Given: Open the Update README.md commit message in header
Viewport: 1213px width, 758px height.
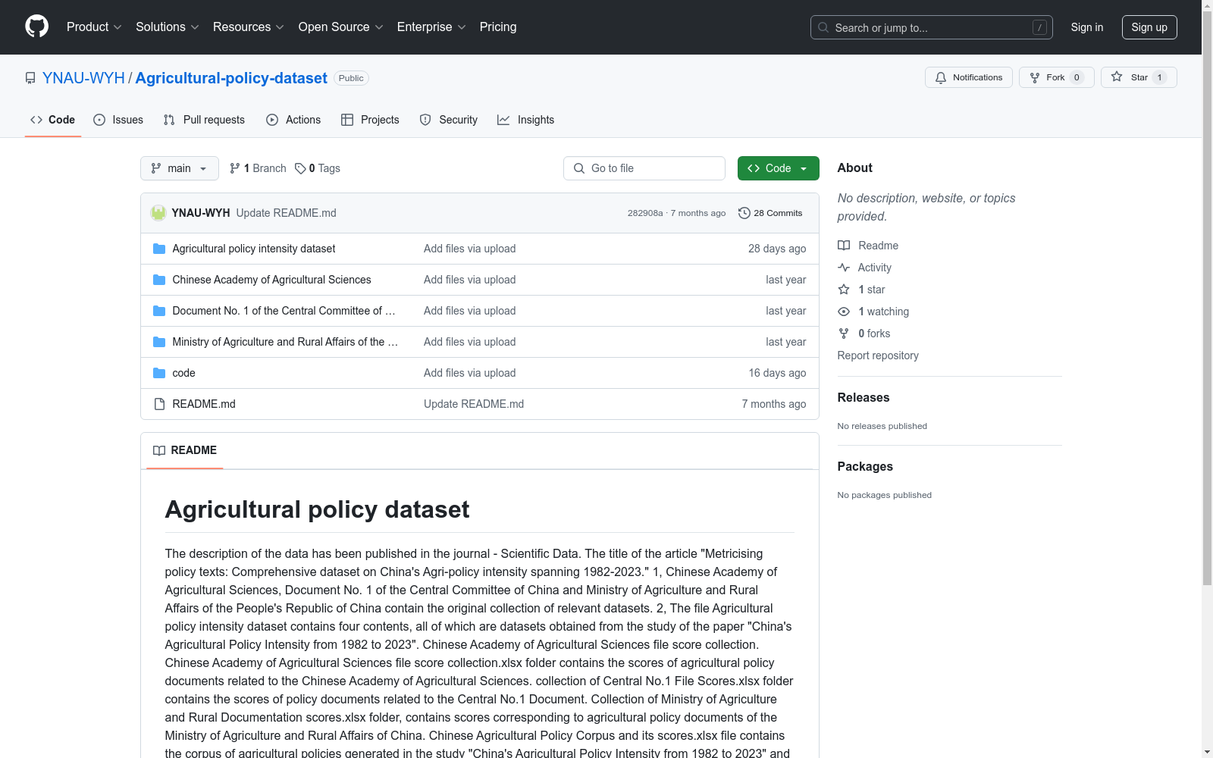Looking at the screenshot, I should tap(286, 213).
